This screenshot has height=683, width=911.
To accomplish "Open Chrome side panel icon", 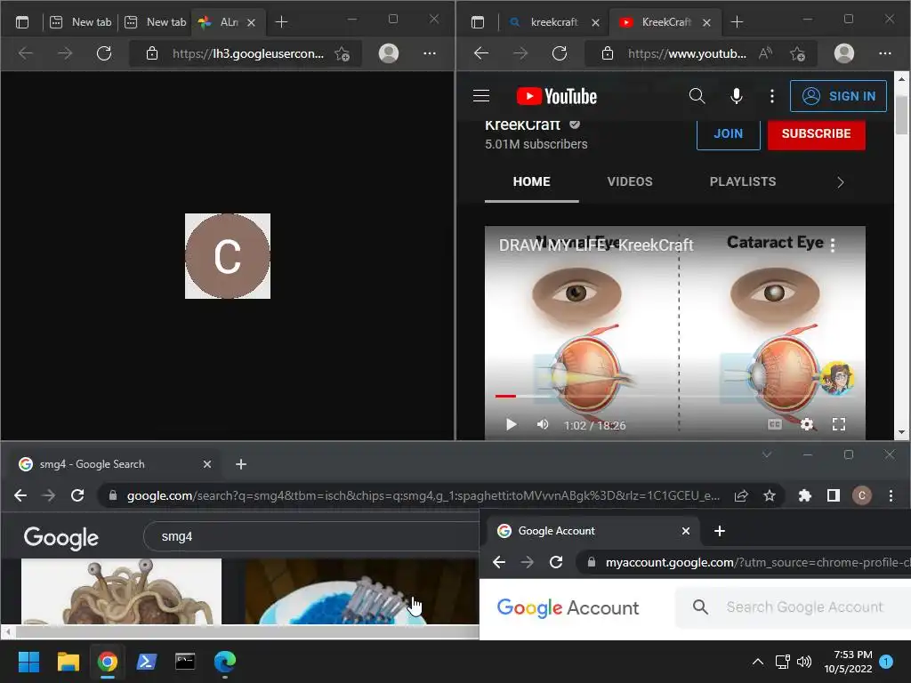I will (833, 496).
